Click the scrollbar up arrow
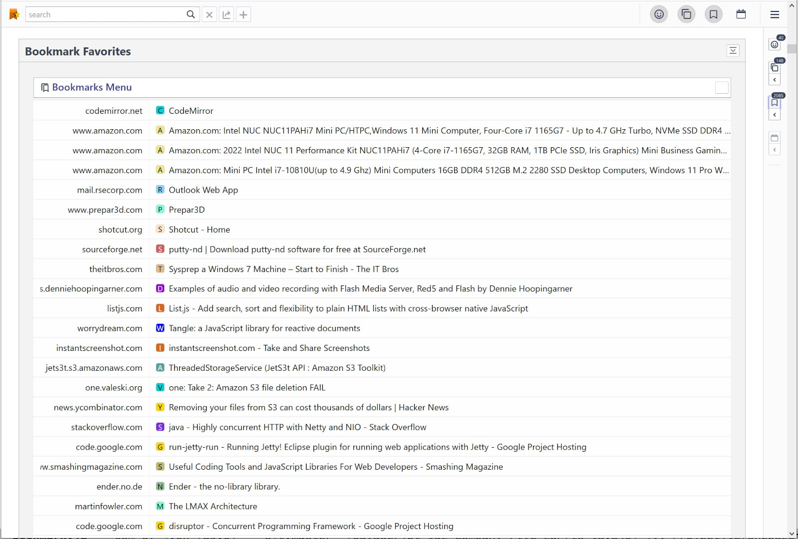Image resolution: width=798 pixels, height=539 pixels. pyautogui.click(x=792, y=5)
